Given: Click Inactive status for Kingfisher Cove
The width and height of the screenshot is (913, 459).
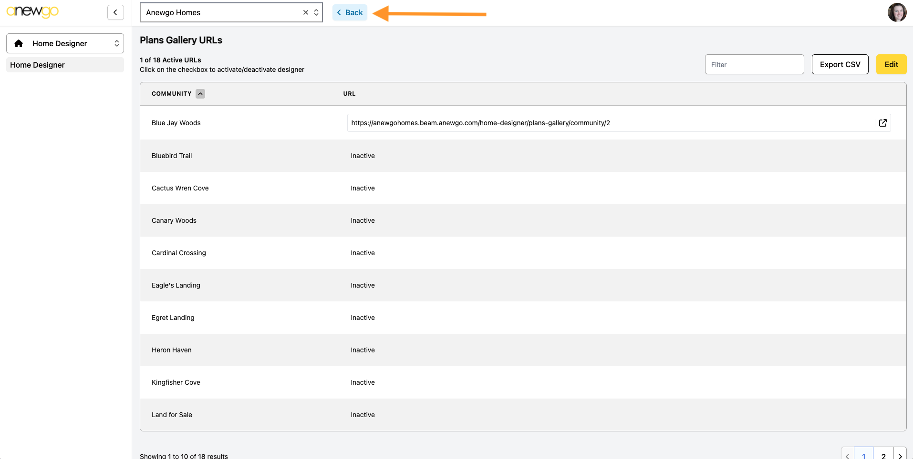Looking at the screenshot, I should click(x=363, y=382).
